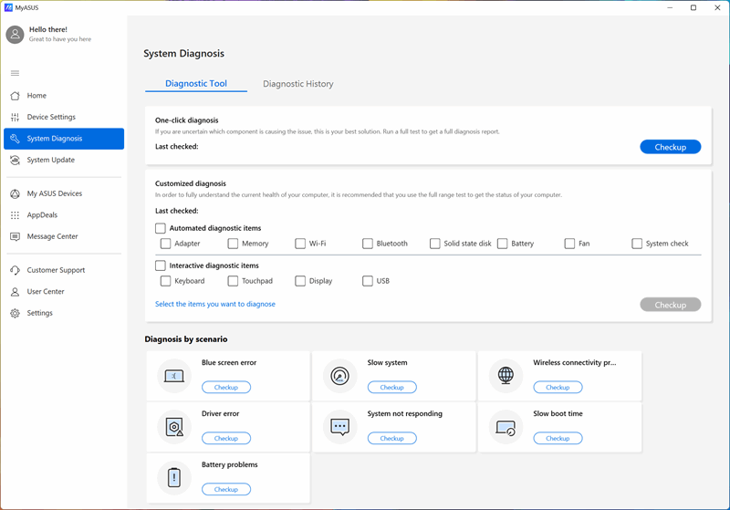The width and height of the screenshot is (730, 510).
Task: Go to System Update in sidebar
Action: pos(51,160)
